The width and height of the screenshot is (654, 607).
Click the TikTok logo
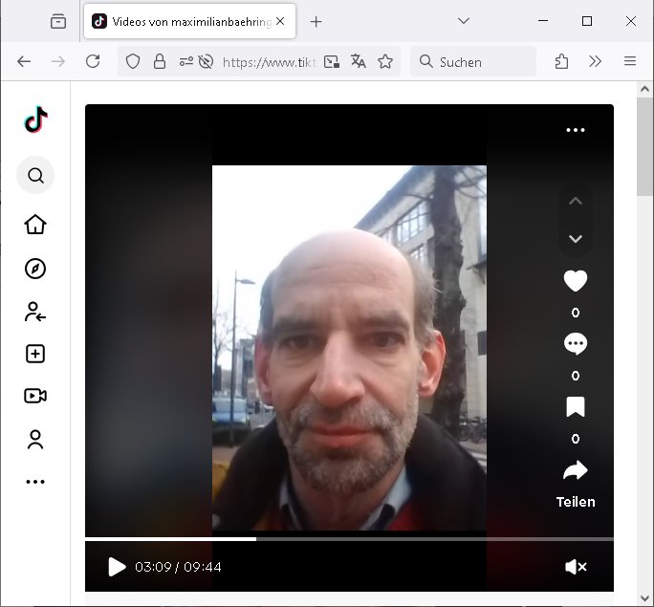tap(35, 120)
